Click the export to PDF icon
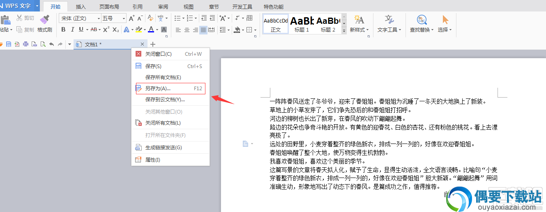The height and width of the screenshot is (212, 546). click(17, 44)
